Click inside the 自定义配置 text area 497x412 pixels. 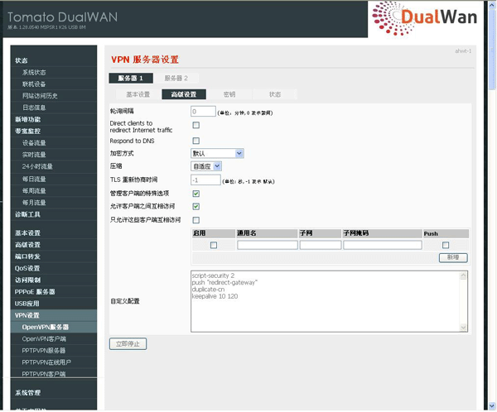click(x=326, y=301)
